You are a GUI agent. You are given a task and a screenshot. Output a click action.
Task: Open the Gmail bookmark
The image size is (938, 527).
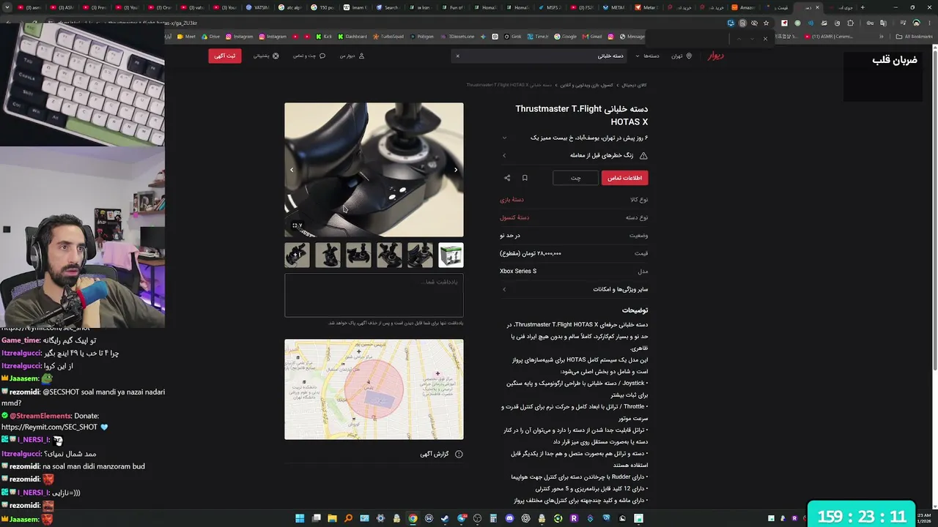pos(592,37)
